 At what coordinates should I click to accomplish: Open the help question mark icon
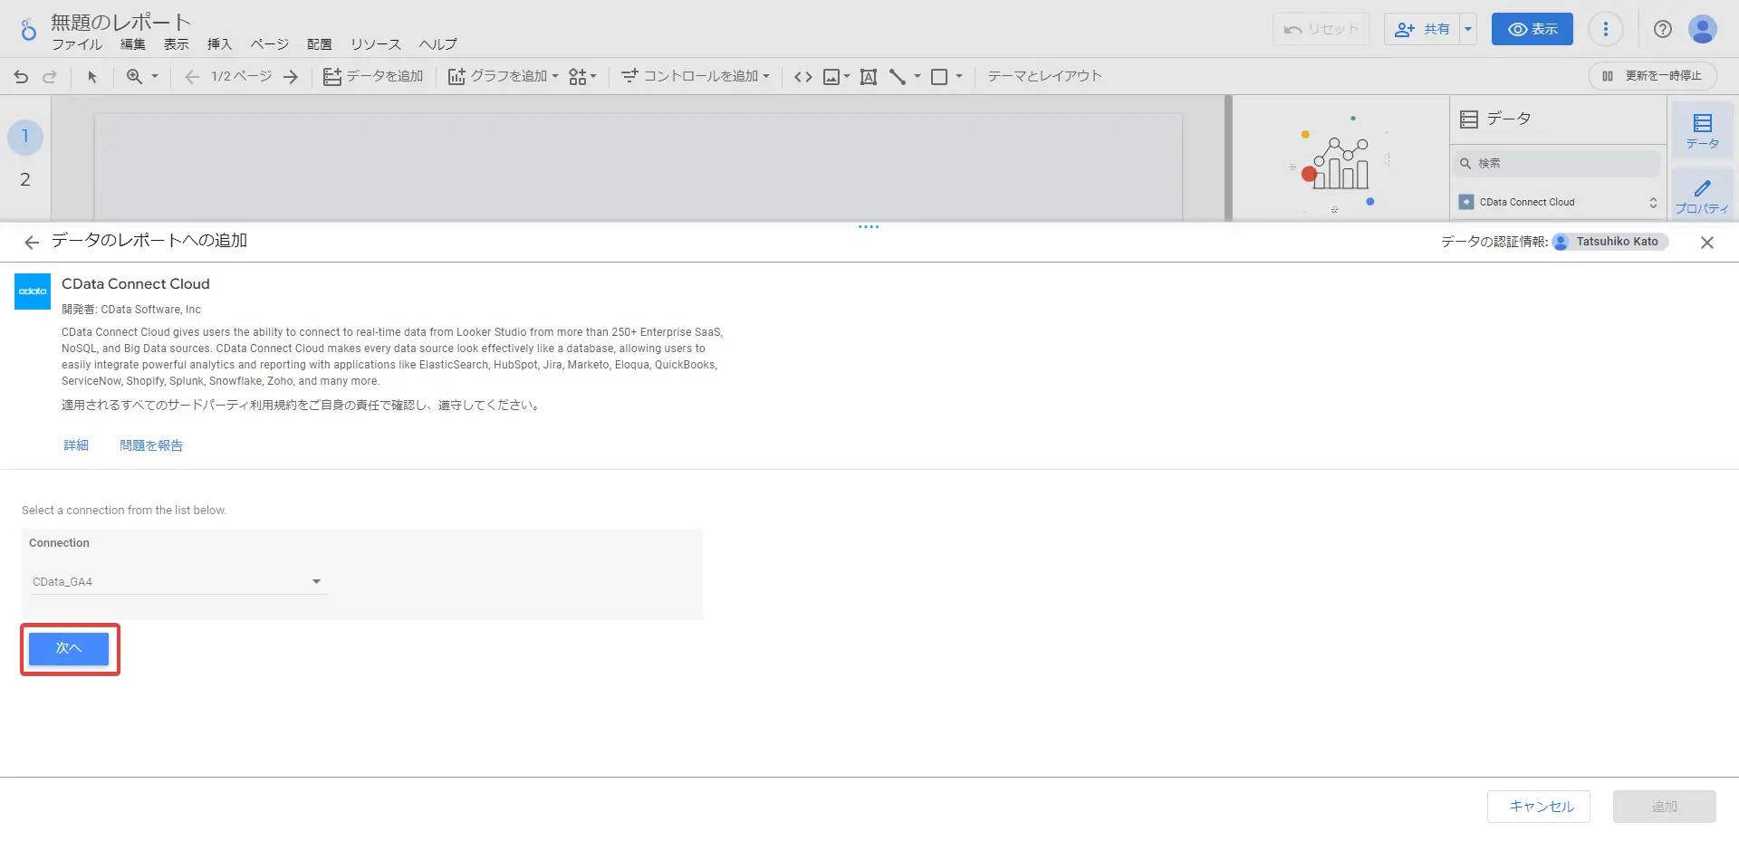(x=1662, y=29)
